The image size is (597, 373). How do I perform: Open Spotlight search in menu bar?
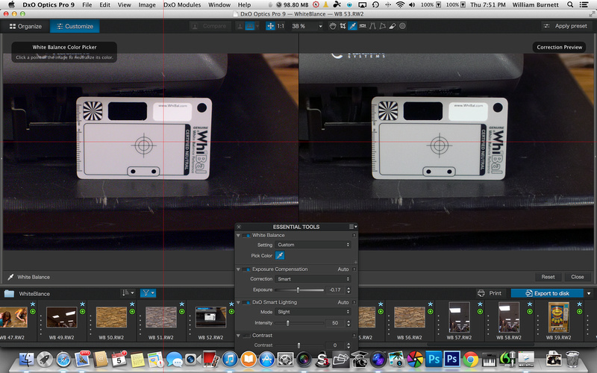coord(570,4)
